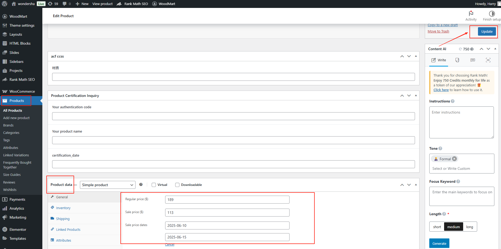Screen dimensions: 501x249
Task: Click the Move to Trash link
Action: [438, 31]
